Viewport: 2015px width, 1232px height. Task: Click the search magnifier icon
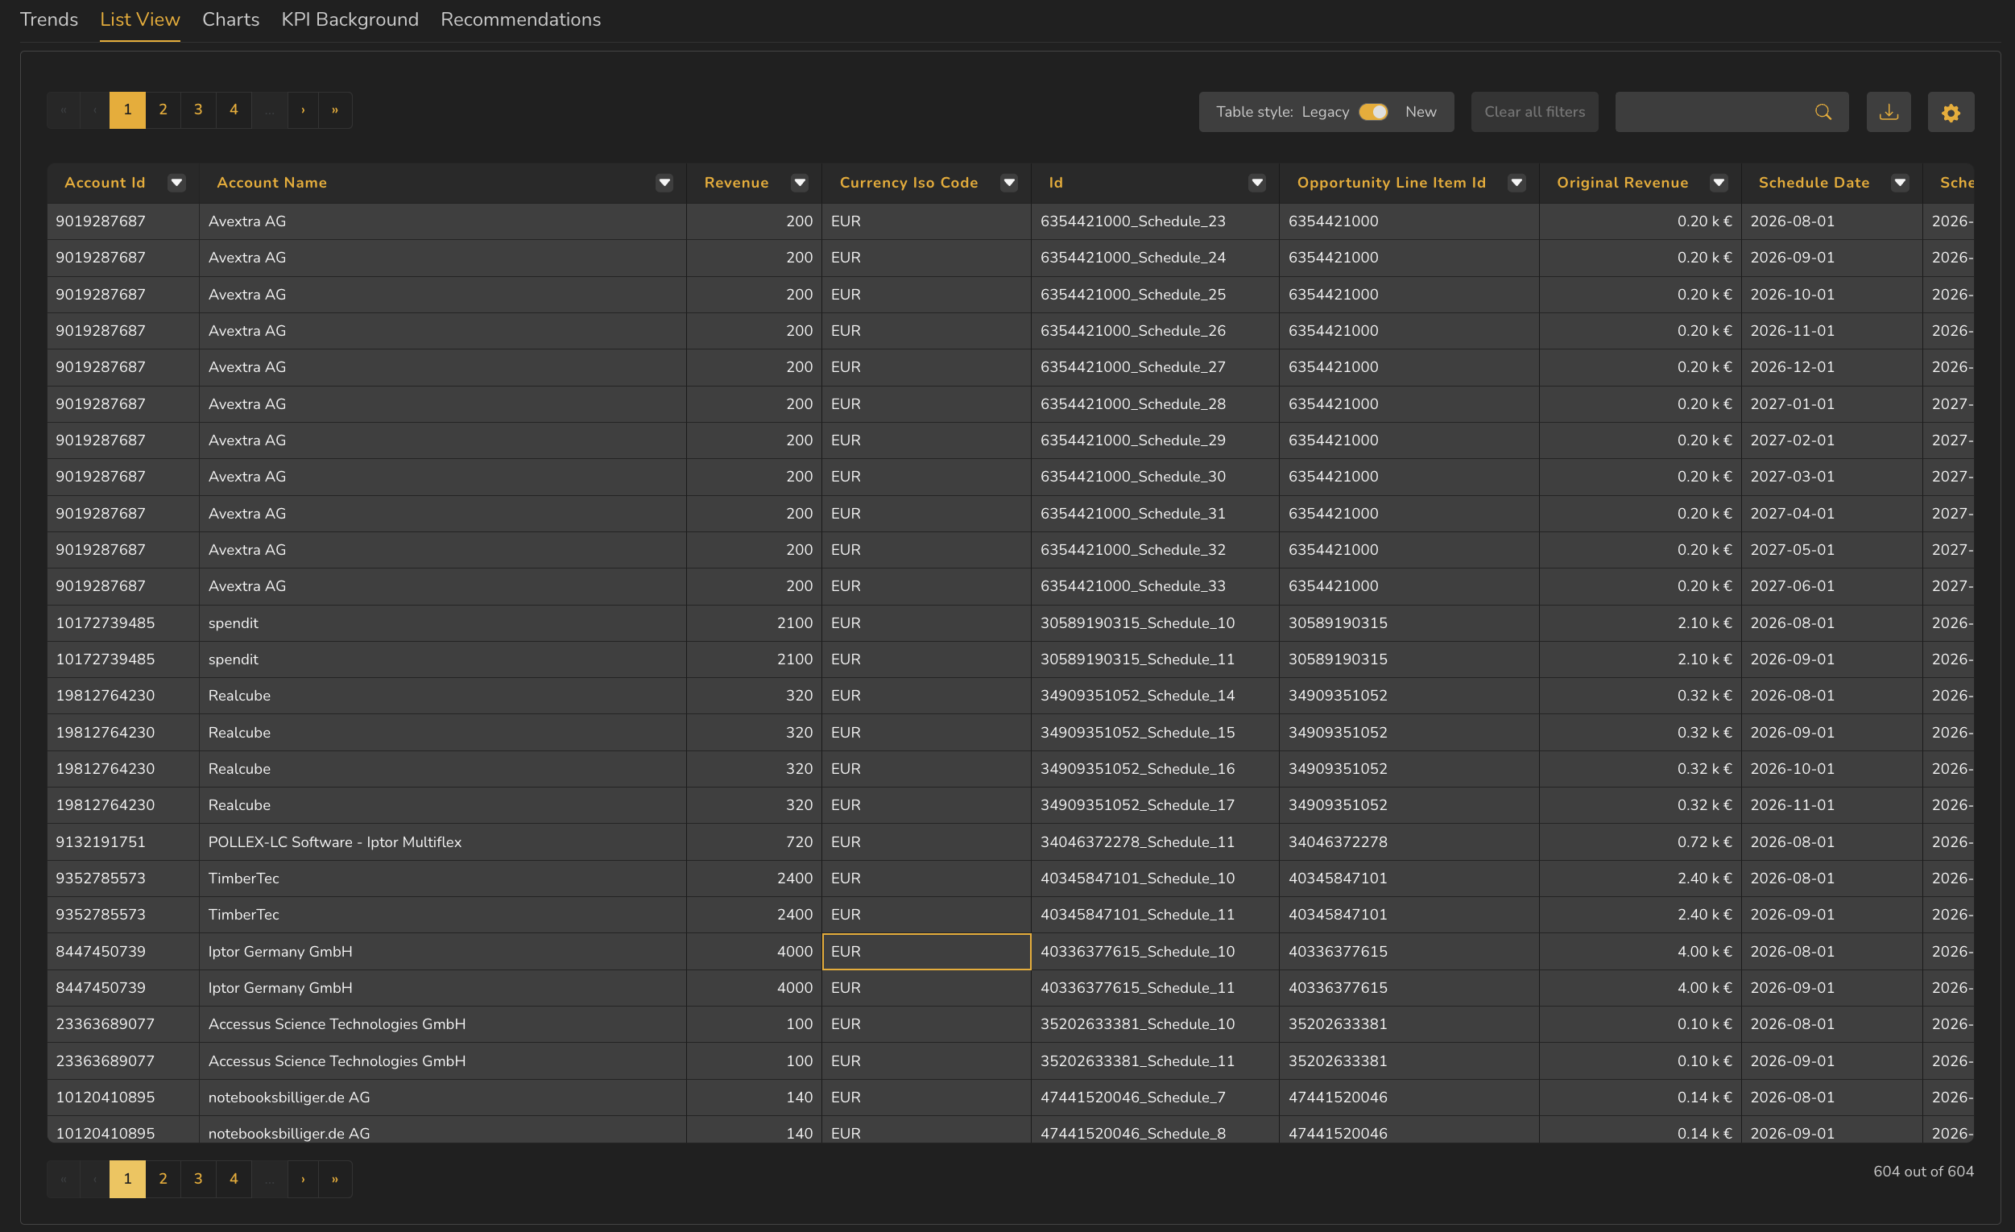1823,112
